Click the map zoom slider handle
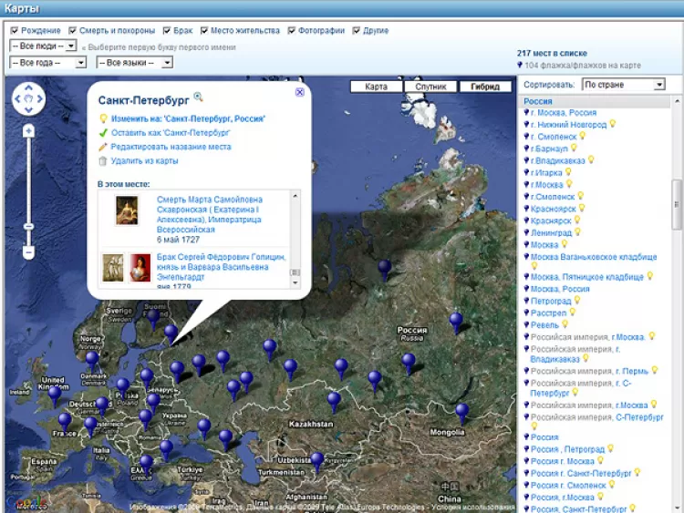Viewport: 684px width, 513px height. (x=28, y=227)
